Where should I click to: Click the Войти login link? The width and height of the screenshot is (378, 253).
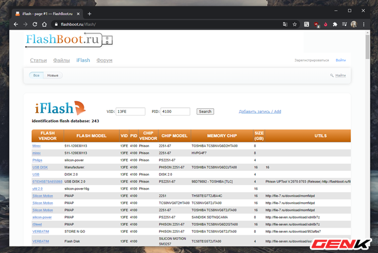coord(341,60)
